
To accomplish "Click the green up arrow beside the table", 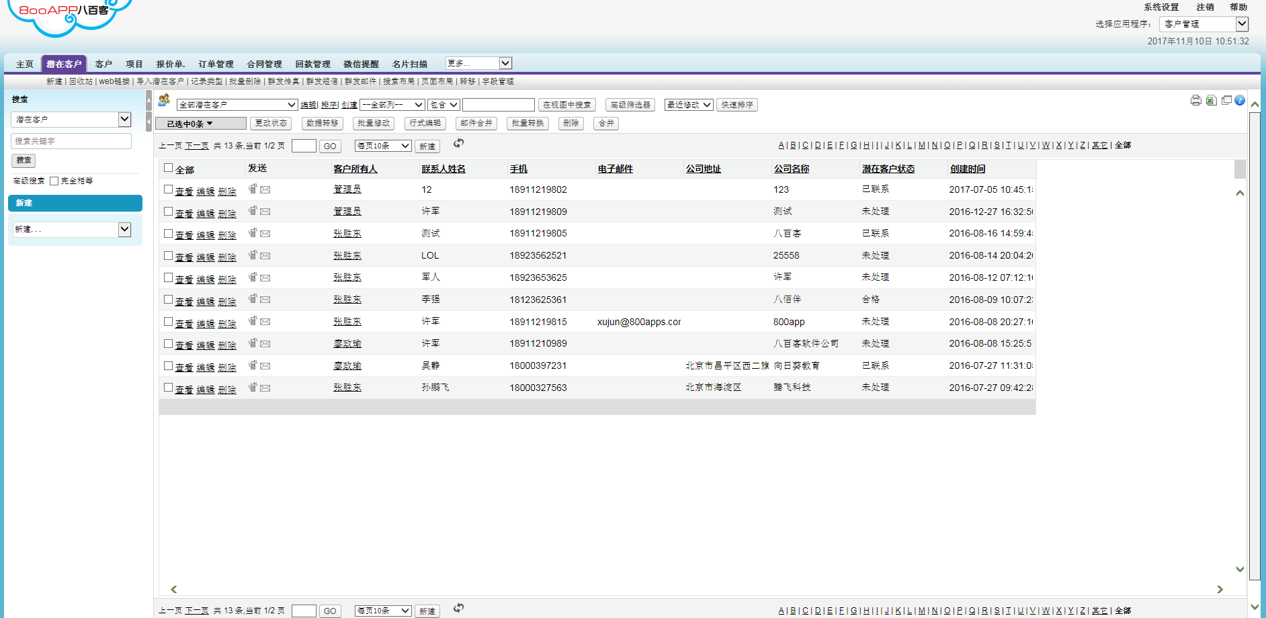I will coord(1240,193).
